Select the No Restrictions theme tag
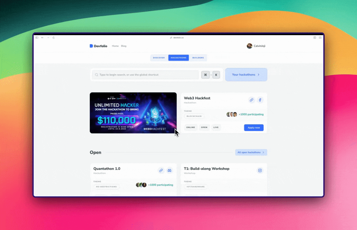357x230 pixels. pos(106,187)
